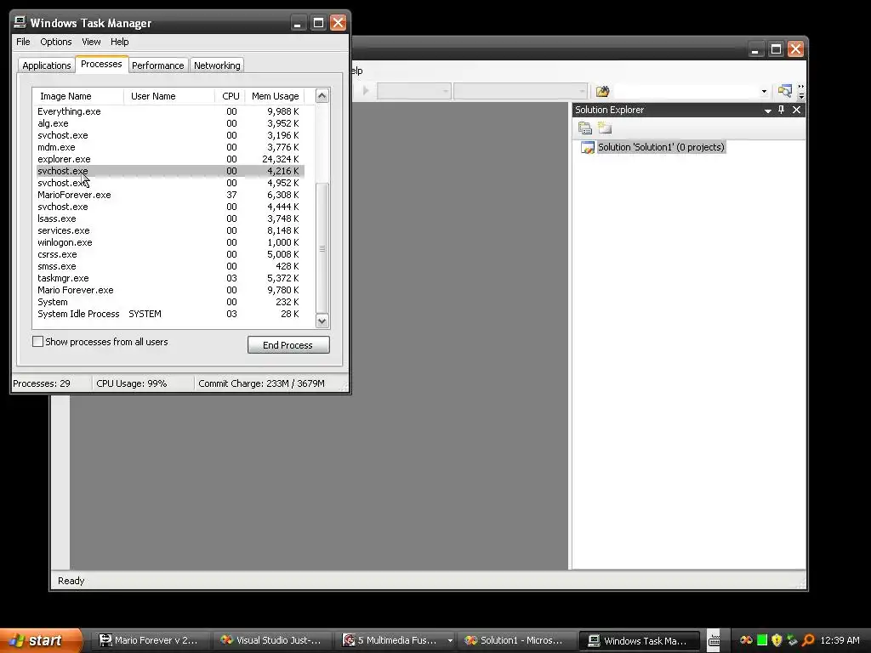
Task: Click the 12:39 AM system clock
Action: pos(840,640)
